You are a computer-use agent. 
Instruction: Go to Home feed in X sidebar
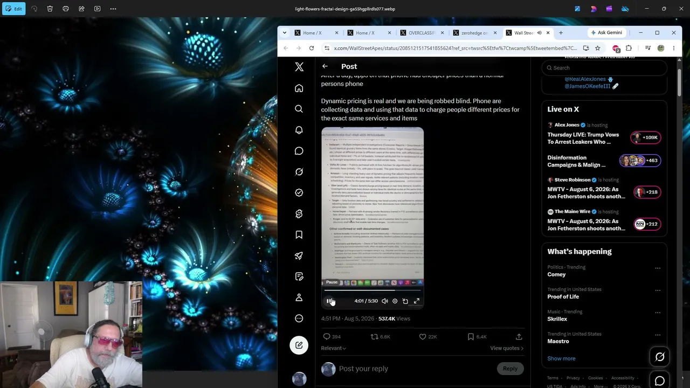coord(299,88)
